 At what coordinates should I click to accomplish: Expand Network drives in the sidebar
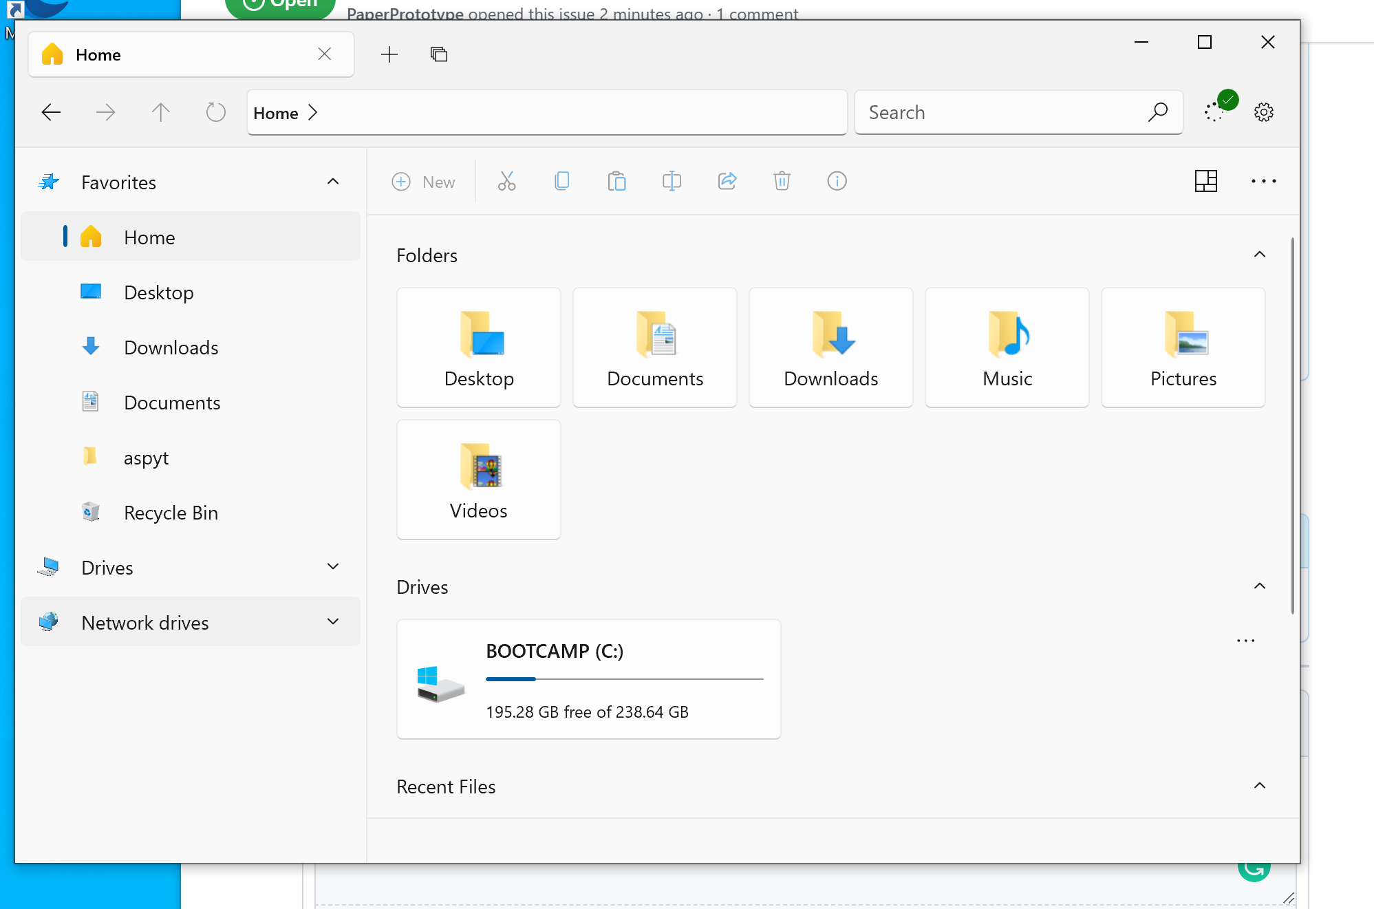coord(332,621)
